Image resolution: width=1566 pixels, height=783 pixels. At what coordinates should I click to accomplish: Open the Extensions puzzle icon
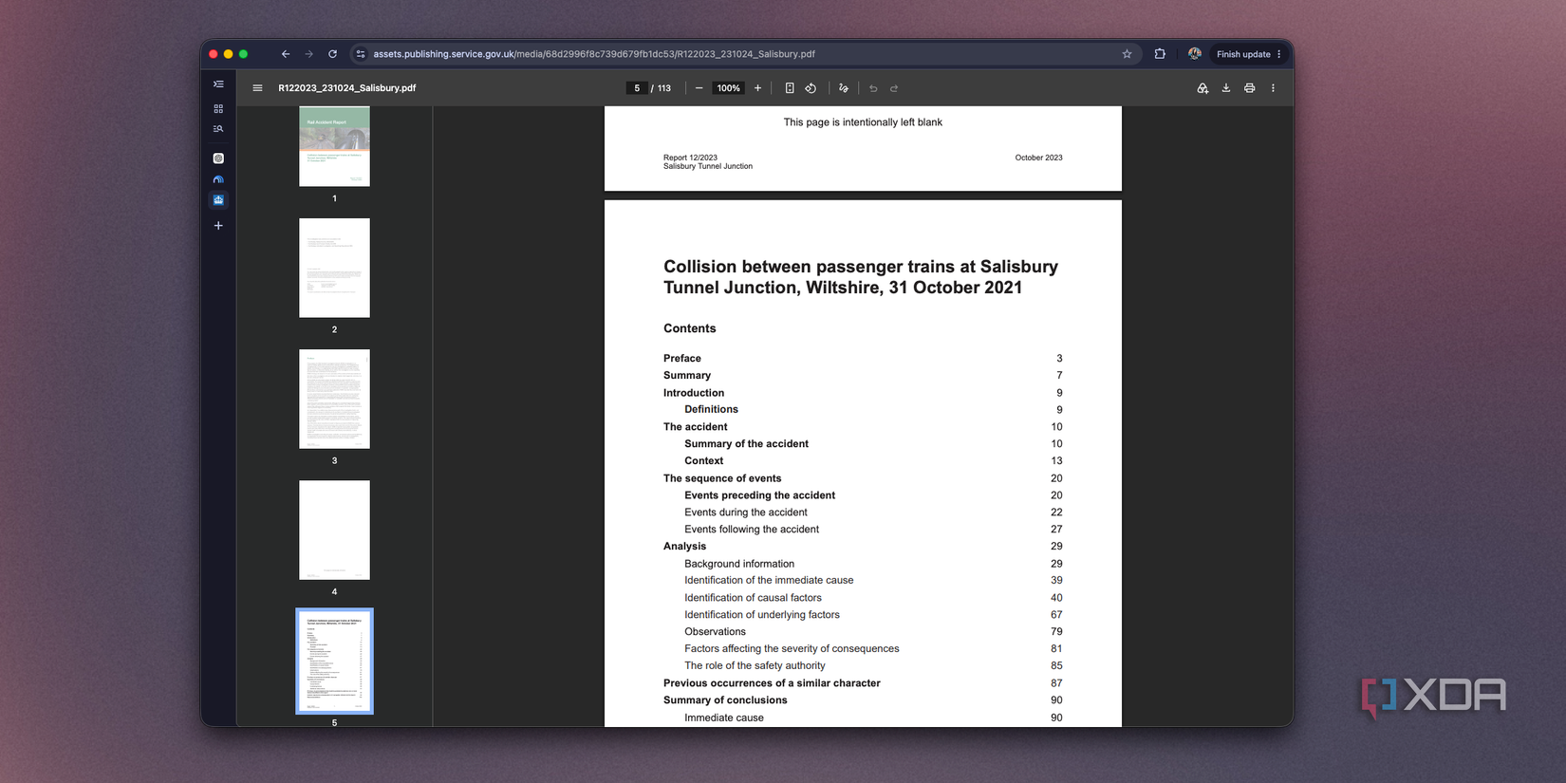tap(1160, 54)
